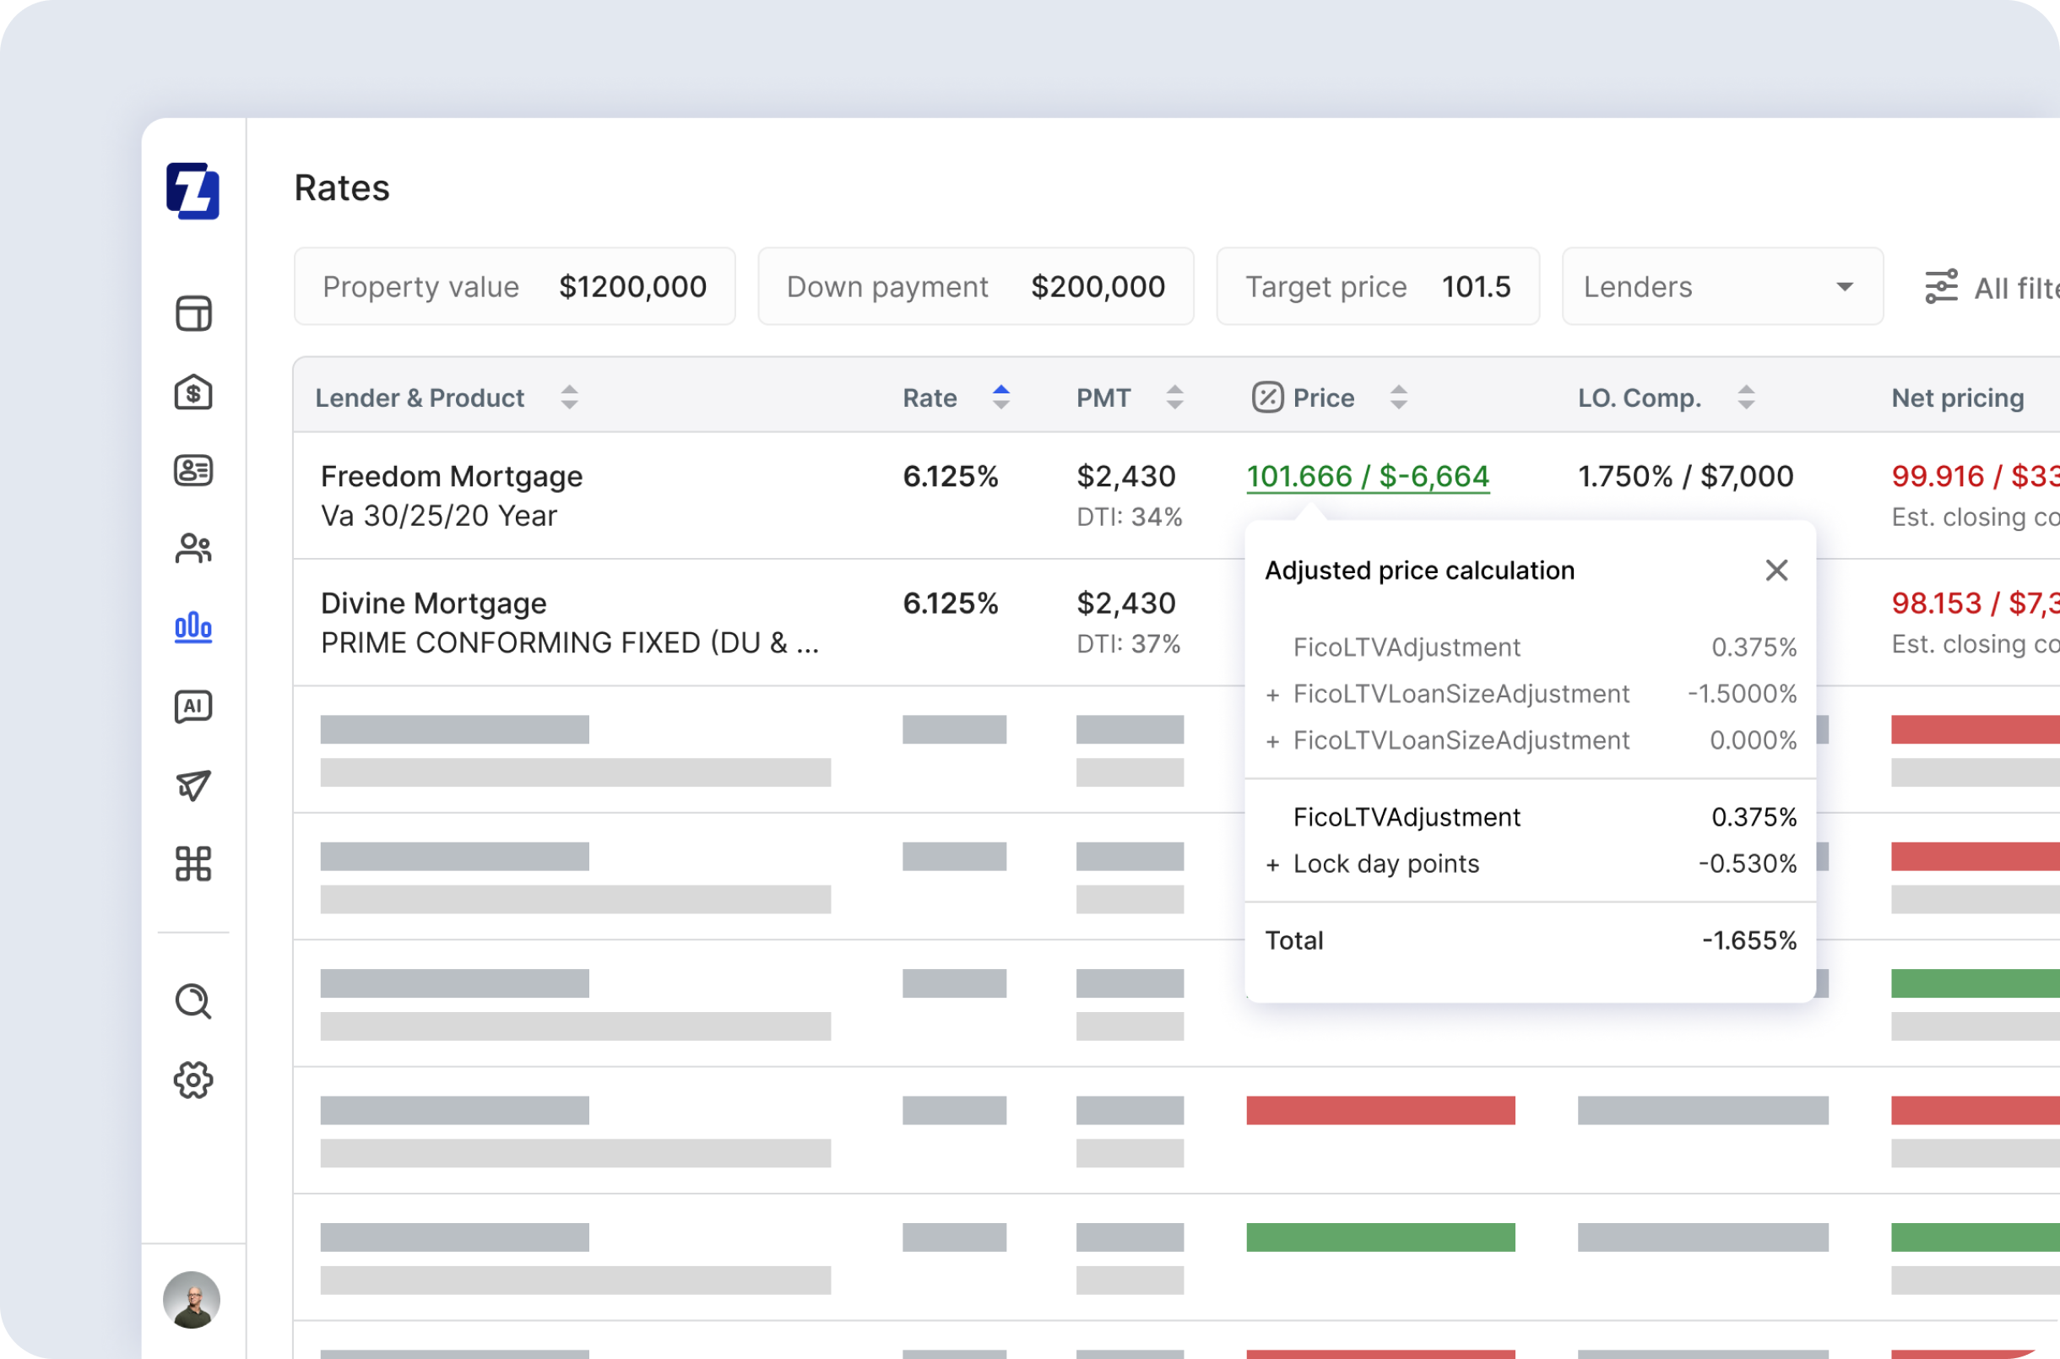Open the paper plane send icon
The image size is (2060, 1359).
point(192,785)
